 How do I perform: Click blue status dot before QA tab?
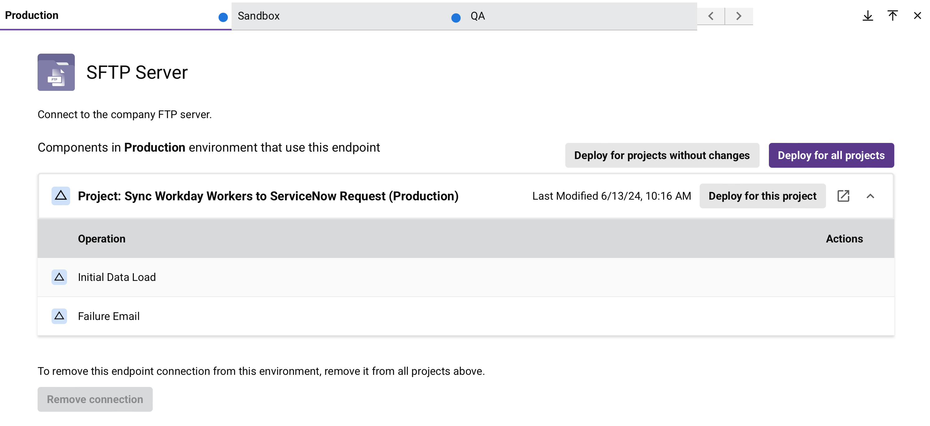456,18
